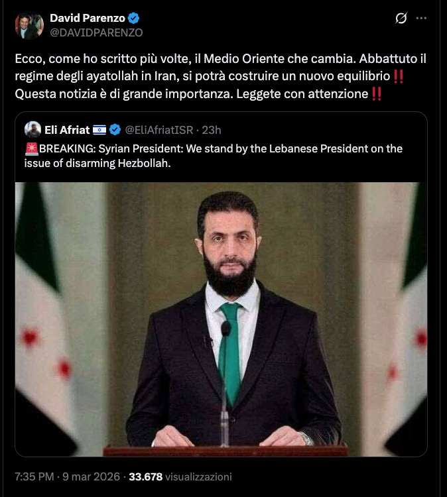Open the photo of man at podium
The height and width of the screenshot is (497, 447).
(x=221, y=319)
